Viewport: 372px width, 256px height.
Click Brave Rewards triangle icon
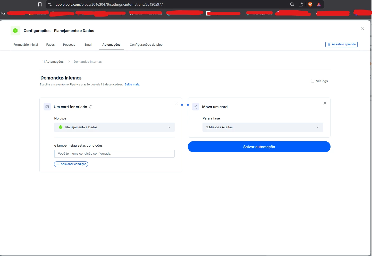point(319,4)
